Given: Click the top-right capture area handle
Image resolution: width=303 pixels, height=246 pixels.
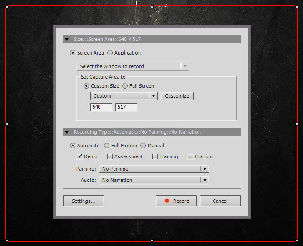Looking at the screenshot, I should (x=297, y=7).
